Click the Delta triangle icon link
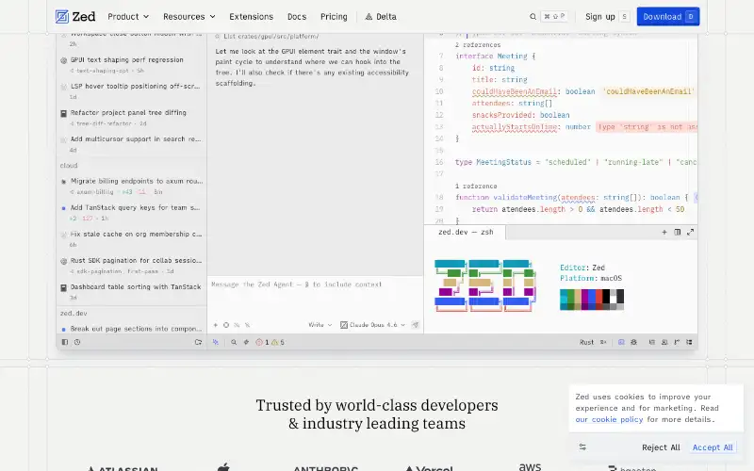 369,17
